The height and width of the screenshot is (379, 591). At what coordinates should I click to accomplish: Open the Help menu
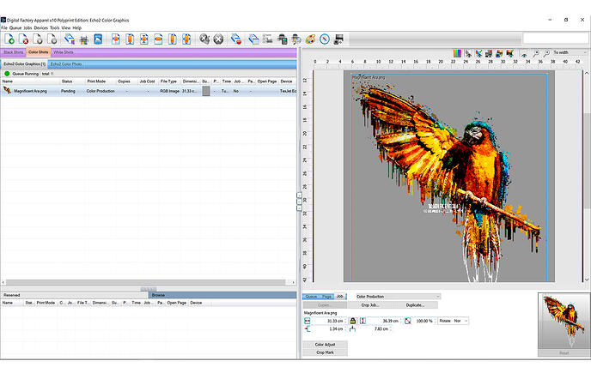77,27
